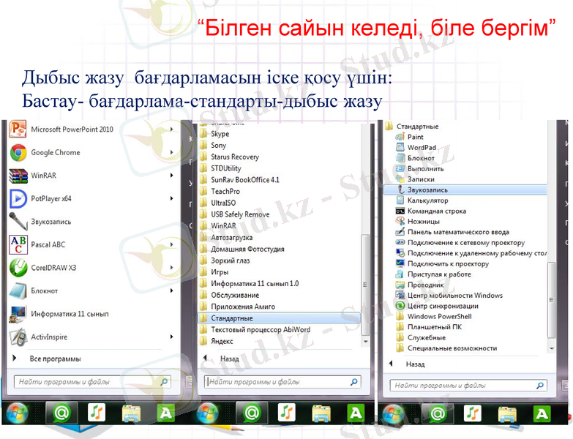Click Назад in right Стандартные menu
573x439 pixels.
415,364
